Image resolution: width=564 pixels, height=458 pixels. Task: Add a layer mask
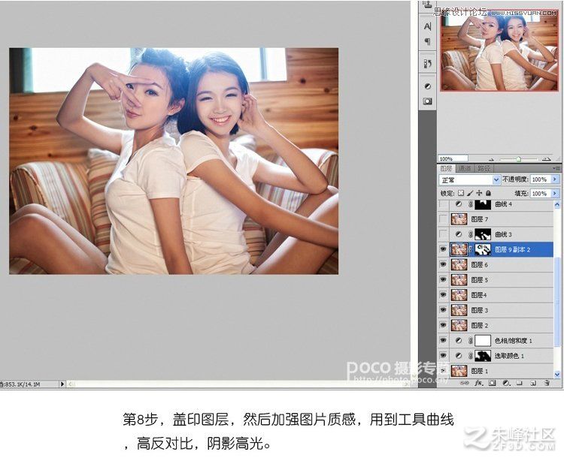[492, 383]
